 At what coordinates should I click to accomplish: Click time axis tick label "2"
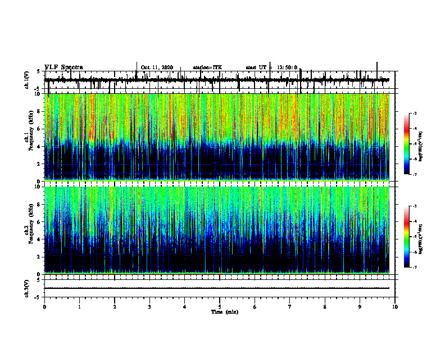[x=115, y=307]
